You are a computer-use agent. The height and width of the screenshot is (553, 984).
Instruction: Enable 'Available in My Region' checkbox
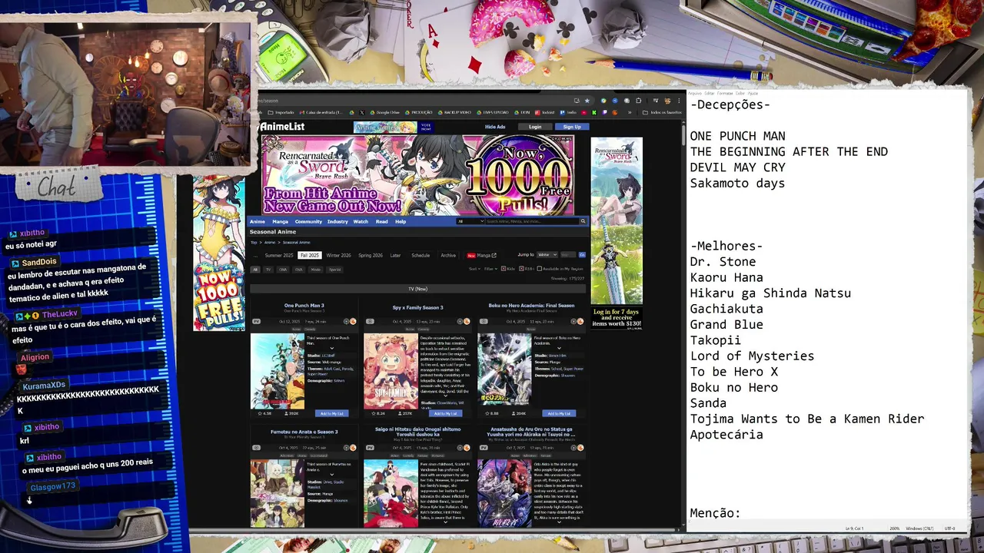540,269
